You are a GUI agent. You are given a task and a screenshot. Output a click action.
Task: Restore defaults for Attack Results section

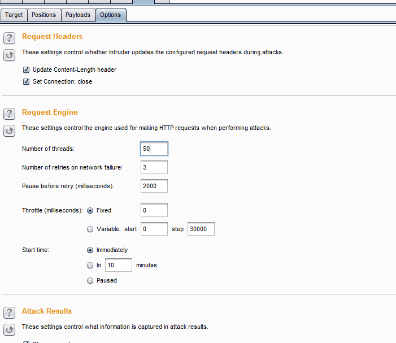pyautogui.click(x=9, y=329)
